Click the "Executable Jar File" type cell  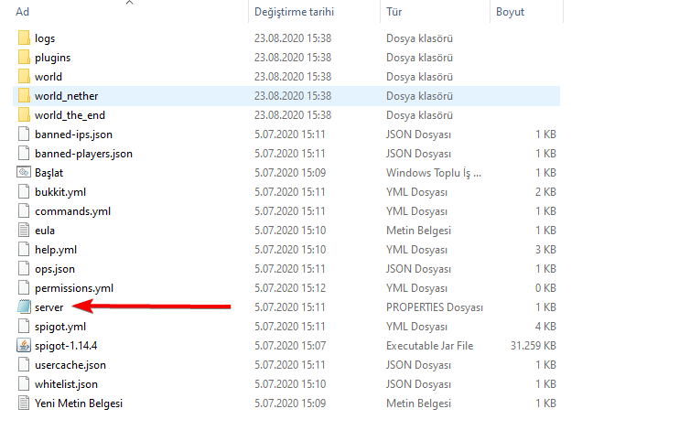click(x=429, y=346)
